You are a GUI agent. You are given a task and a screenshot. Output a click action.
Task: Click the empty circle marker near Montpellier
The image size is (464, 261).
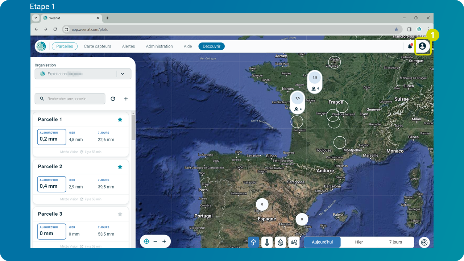coord(340,142)
